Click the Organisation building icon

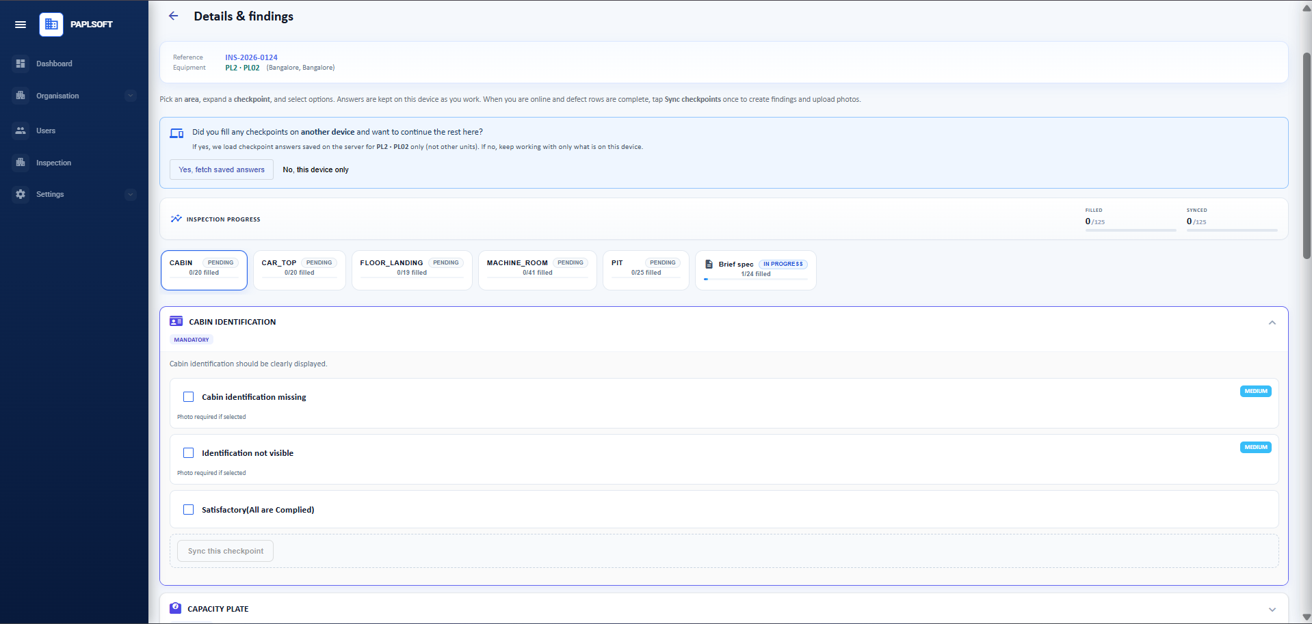21,96
